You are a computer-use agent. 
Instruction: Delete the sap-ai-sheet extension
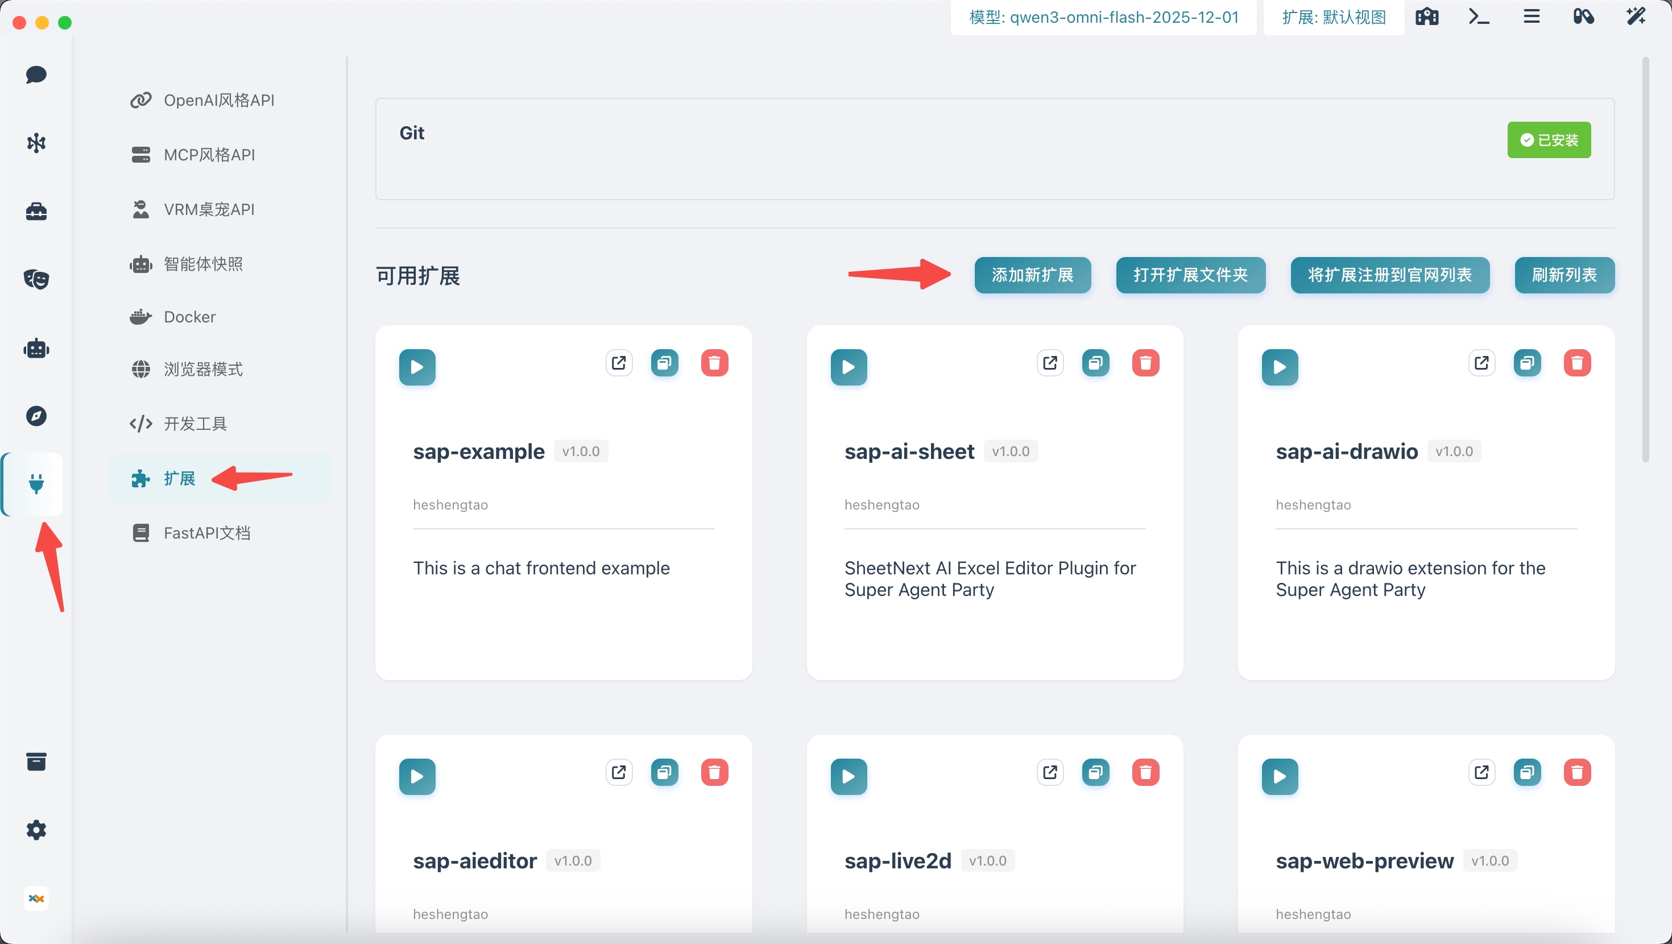[x=1145, y=363]
